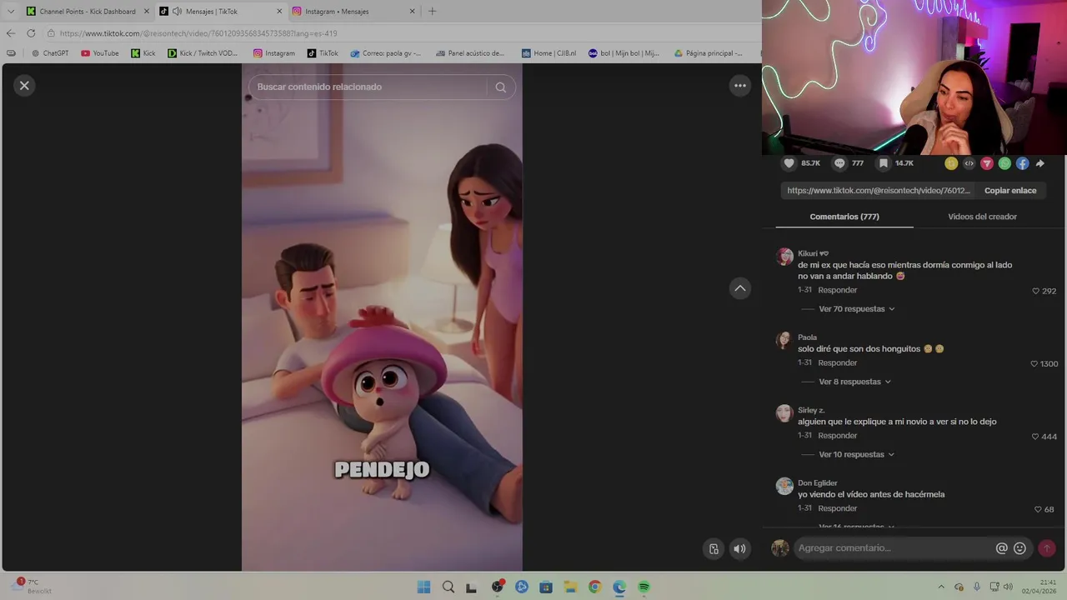Screen dimensions: 1067x600
Task: Reload the page in the browser
Action: pos(31,33)
